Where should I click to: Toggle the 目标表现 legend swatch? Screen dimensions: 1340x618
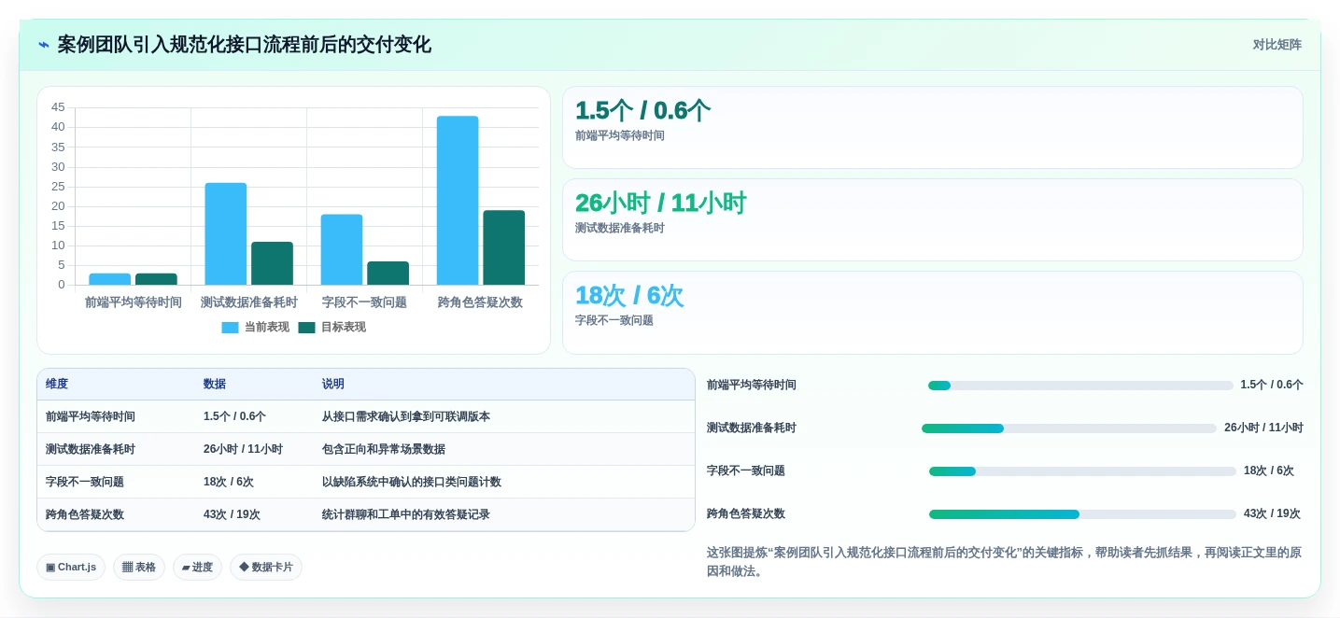click(x=306, y=328)
